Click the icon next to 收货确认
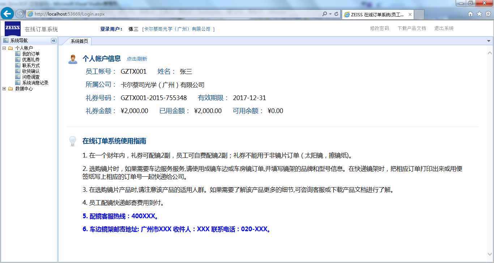 pos(18,71)
